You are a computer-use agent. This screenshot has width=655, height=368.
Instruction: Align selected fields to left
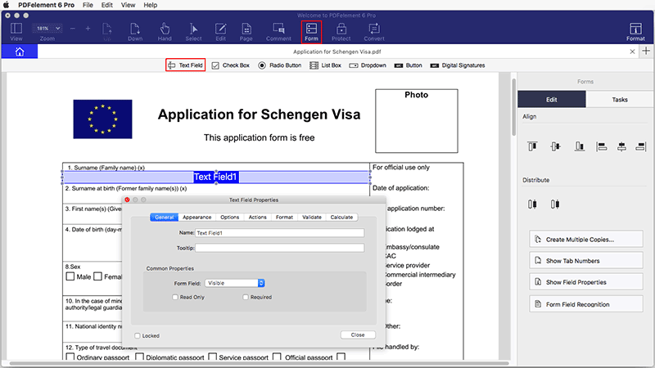(x=602, y=146)
